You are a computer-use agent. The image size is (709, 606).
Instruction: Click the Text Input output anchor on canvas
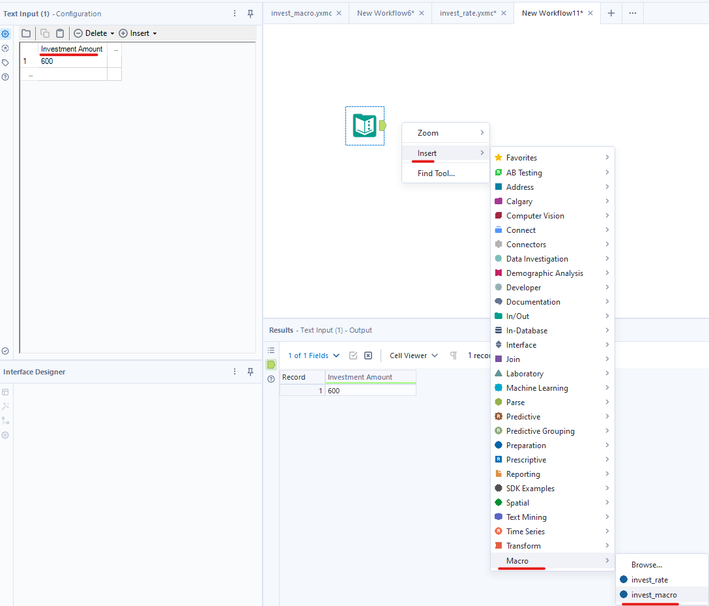tap(383, 126)
